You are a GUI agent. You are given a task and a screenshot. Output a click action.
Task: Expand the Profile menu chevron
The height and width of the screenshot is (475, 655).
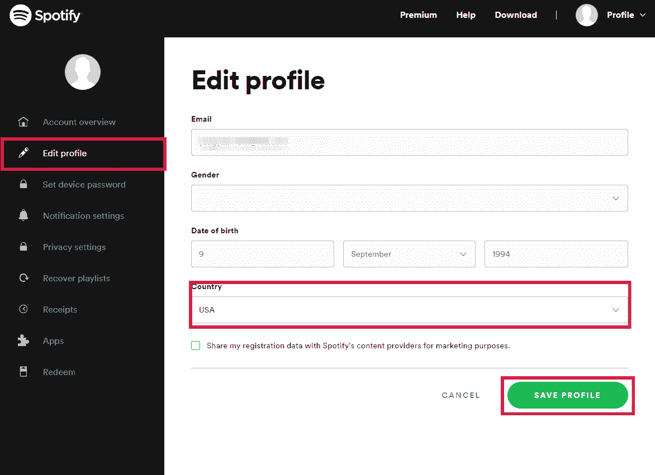(x=644, y=15)
